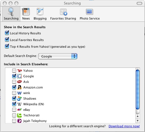
Task: Click the Shadows logo icon
Action: click(x=19, y=99)
